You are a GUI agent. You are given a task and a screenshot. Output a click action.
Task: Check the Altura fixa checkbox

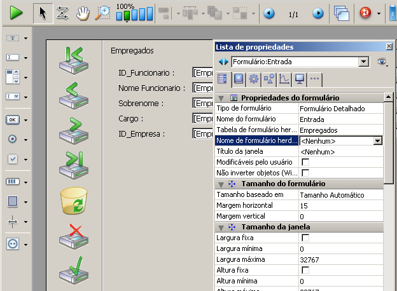click(305, 270)
